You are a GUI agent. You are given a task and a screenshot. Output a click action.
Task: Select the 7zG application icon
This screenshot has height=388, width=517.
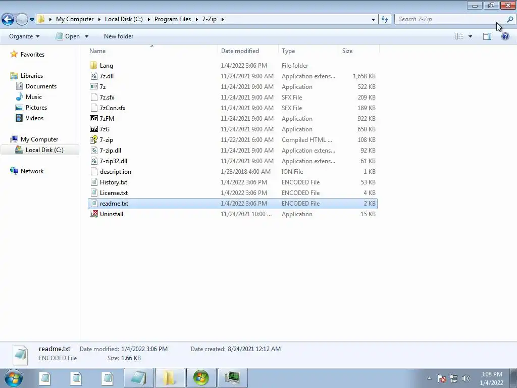[x=93, y=129]
